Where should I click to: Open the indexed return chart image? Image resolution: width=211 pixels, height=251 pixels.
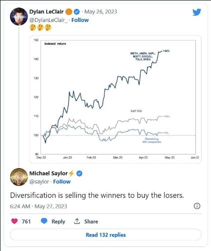(115, 99)
